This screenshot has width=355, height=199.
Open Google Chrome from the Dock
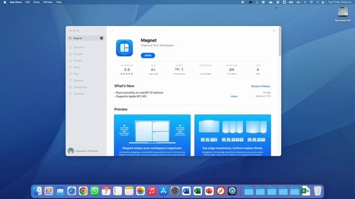[83, 191]
